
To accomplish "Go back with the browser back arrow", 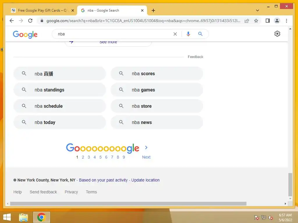I will click(x=12, y=21).
